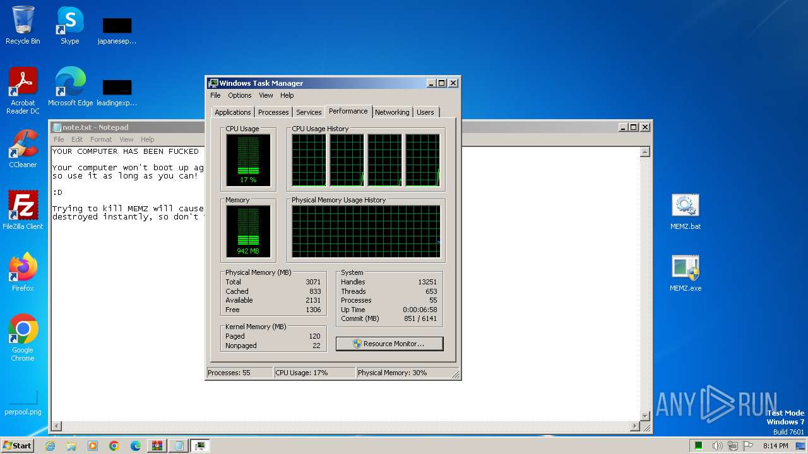Launch Firefox from the desktop
The image size is (808, 454).
point(23,272)
